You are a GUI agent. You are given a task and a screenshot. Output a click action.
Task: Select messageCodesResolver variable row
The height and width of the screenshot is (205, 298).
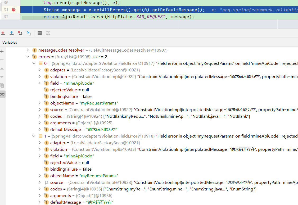(x=152, y=50)
